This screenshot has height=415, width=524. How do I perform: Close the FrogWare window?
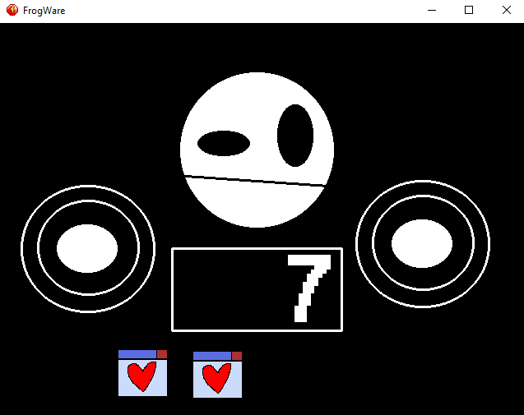[506, 11]
